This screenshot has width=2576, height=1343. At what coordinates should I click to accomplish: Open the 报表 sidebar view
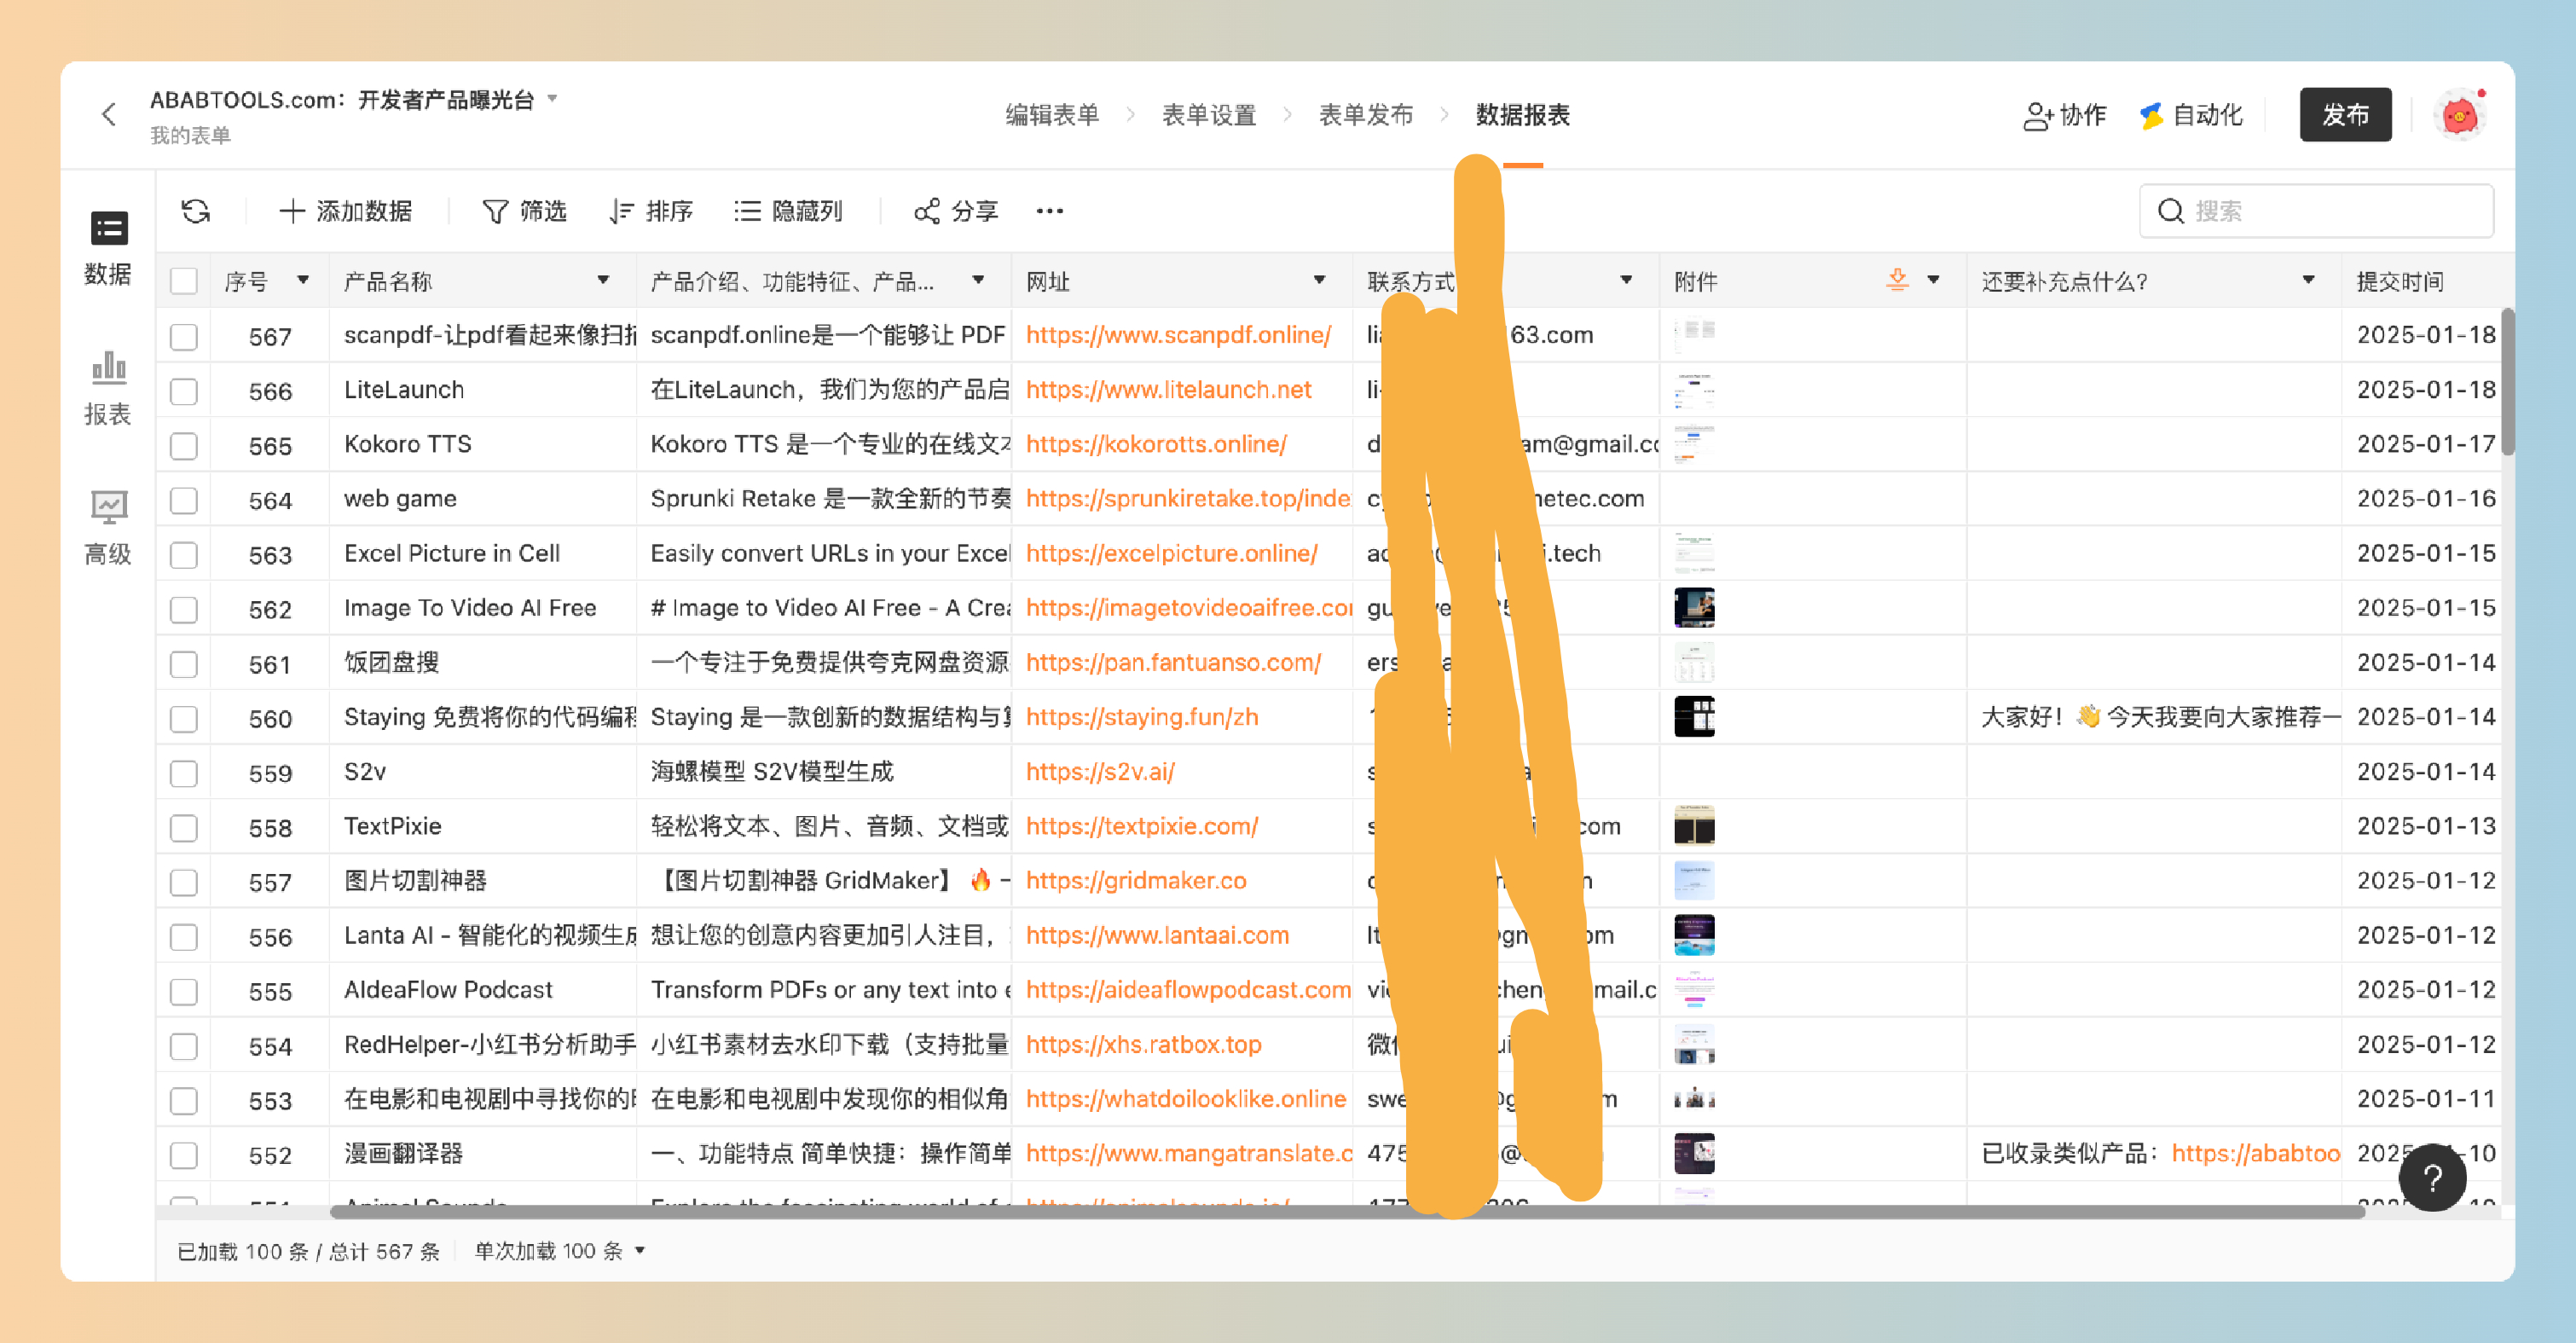click(108, 388)
